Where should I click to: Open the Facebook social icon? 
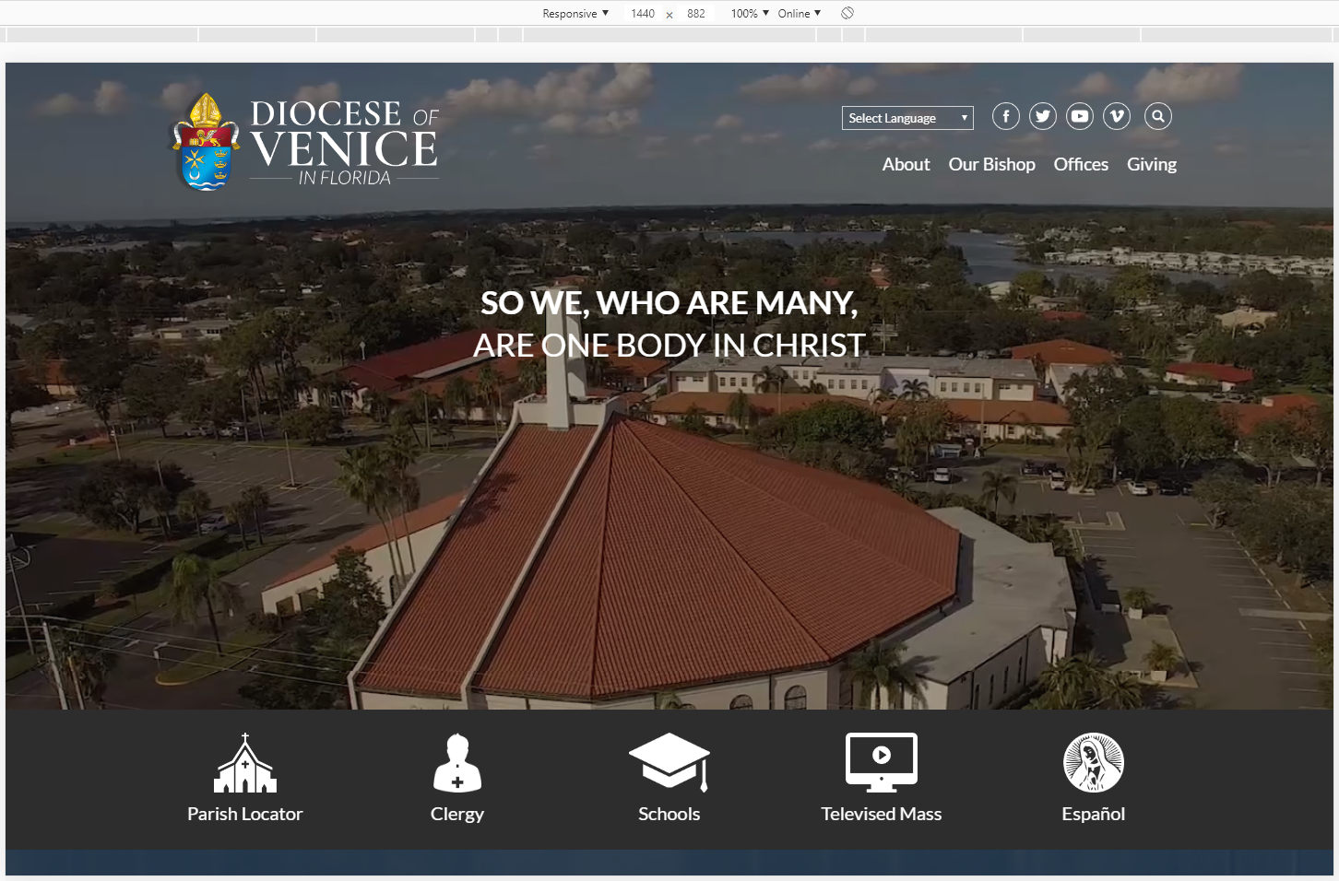click(1006, 116)
